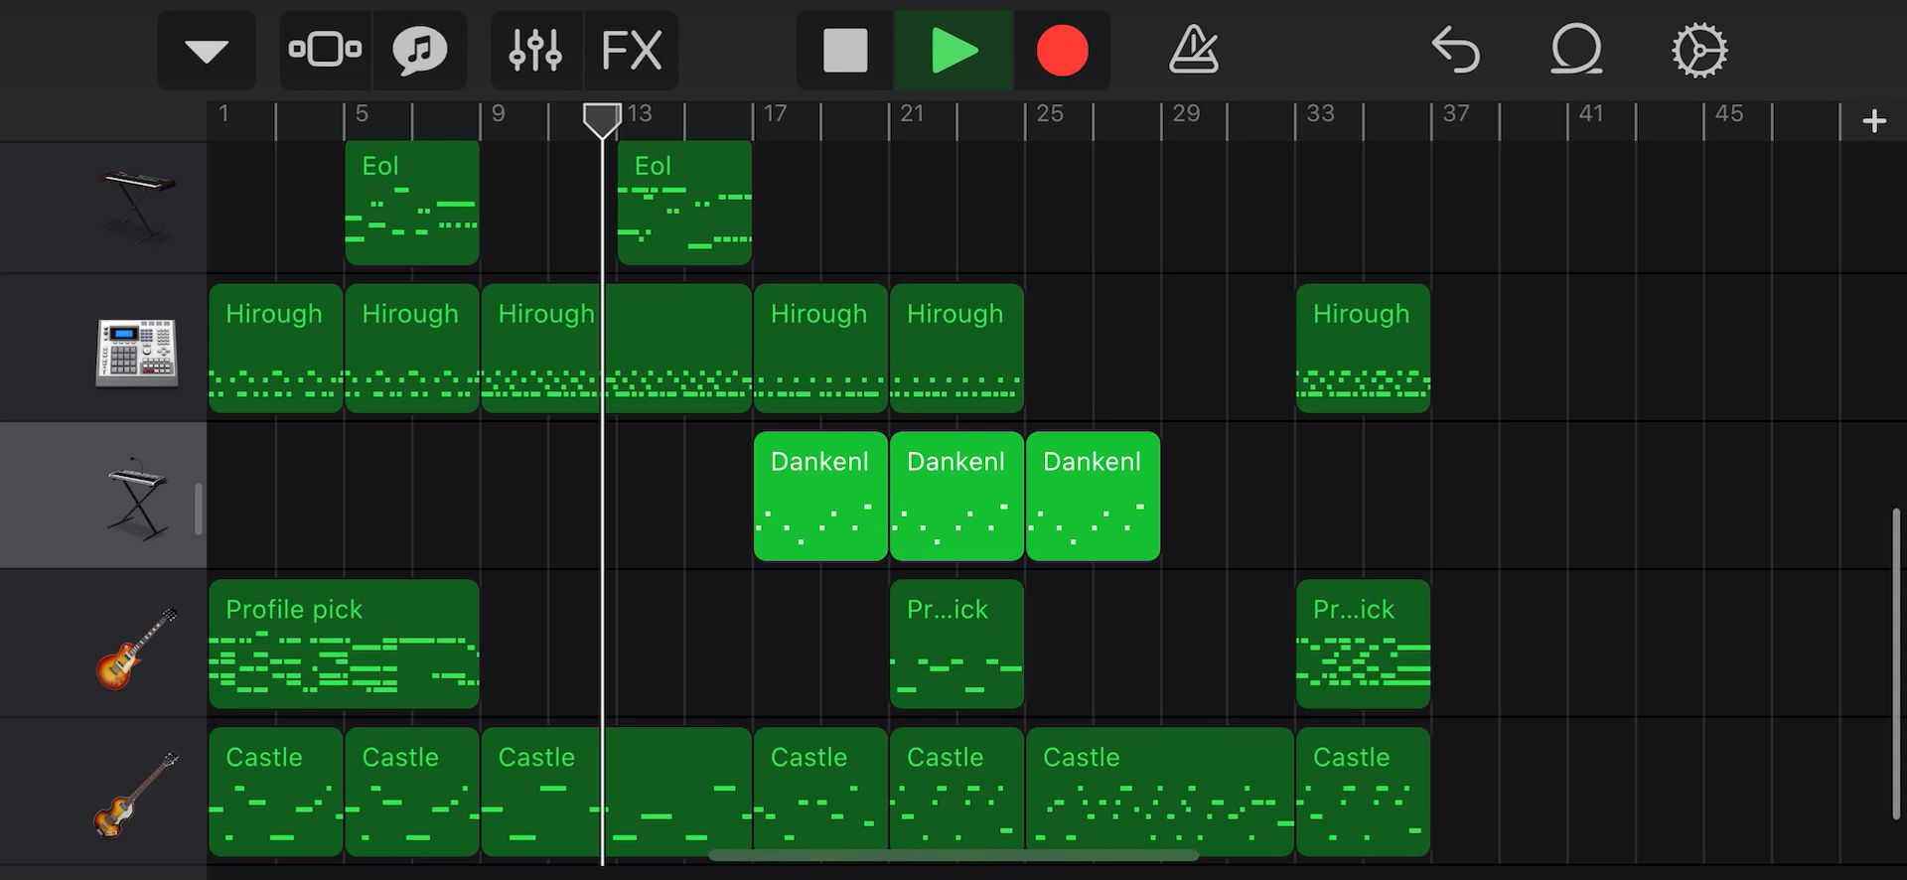Screen dimensions: 1907x880
Task: Select the Castle region at bar 21
Action: click(956, 792)
